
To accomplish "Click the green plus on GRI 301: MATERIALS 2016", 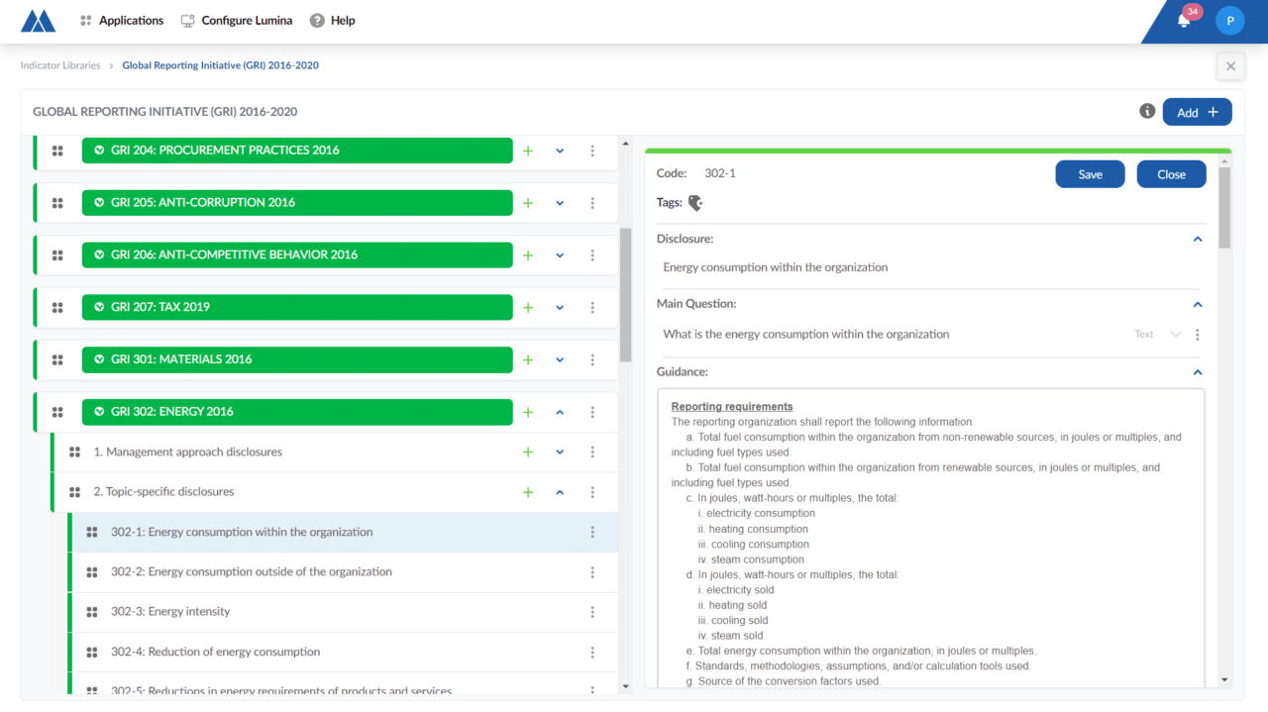I will click(x=527, y=359).
